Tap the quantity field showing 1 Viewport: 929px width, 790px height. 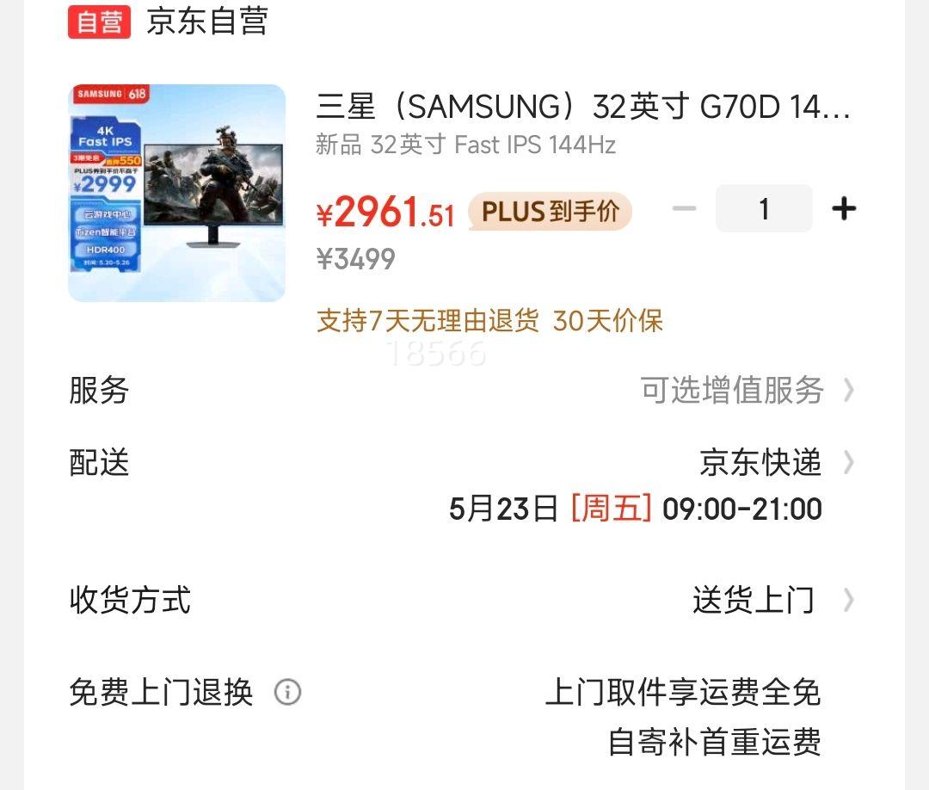coord(764,208)
